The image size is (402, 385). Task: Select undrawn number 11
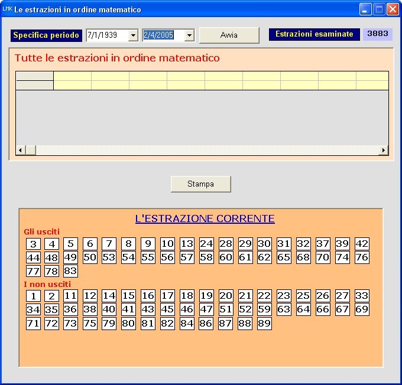point(71,296)
